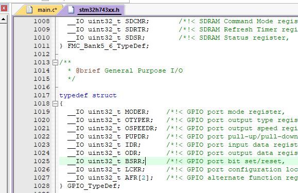This screenshot has width=298, height=193.
Task: Place cursor on BSRR member name
Action: (x=133, y=161)
